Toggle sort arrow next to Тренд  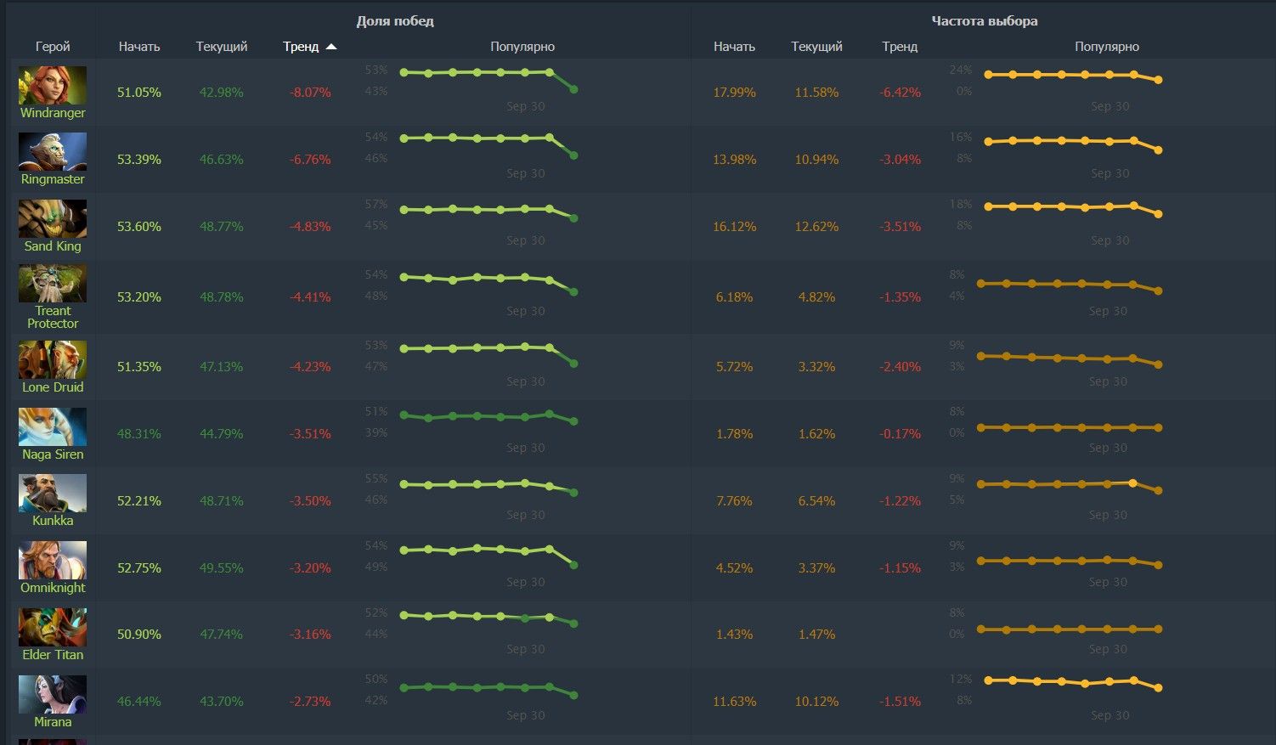(x=331, y=47)
